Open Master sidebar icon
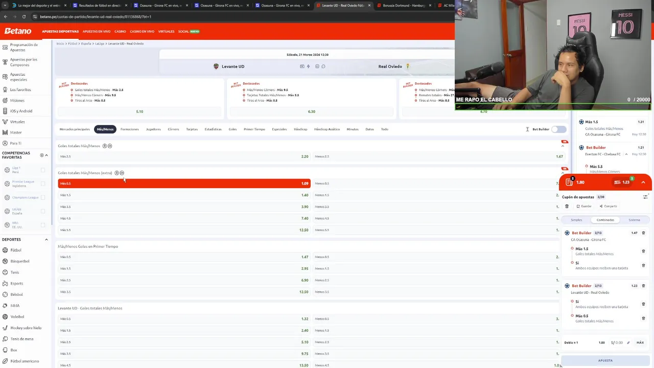Screen dimensions: 654x368 pyautogui.click(x=5, y=132)
